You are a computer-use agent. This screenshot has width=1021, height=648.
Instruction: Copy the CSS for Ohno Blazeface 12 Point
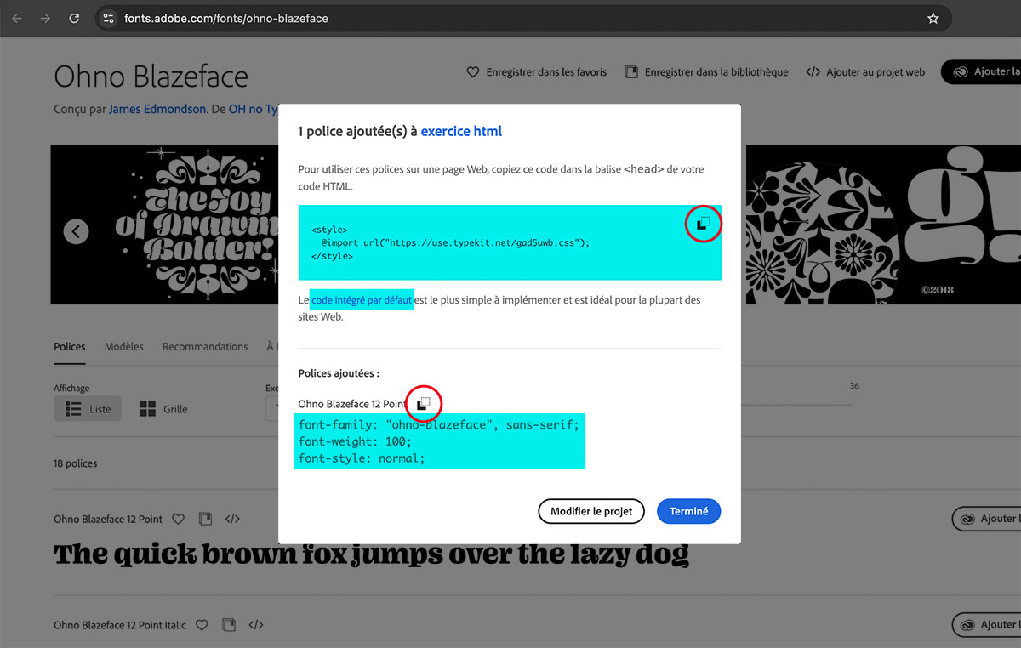(423, 403)
